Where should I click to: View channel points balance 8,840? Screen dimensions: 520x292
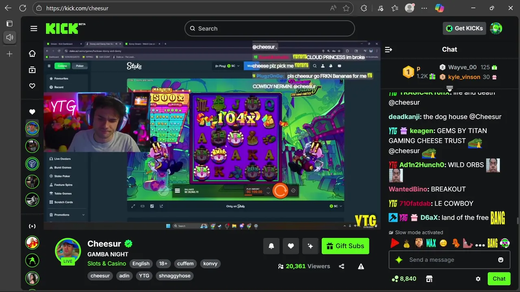click(x=404, y=279)
